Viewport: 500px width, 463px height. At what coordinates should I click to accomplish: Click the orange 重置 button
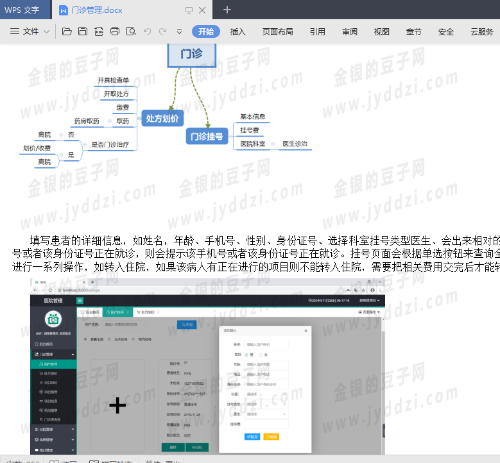[x=271, y=437]
